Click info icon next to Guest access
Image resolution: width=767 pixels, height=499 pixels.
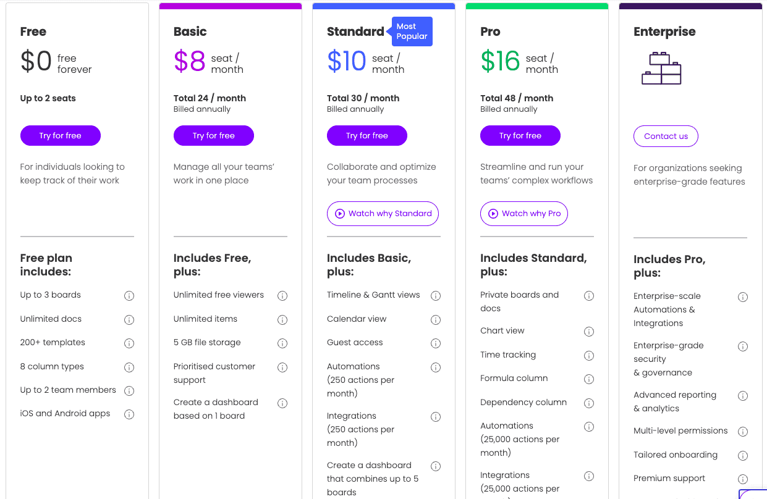tap(436, 343)
